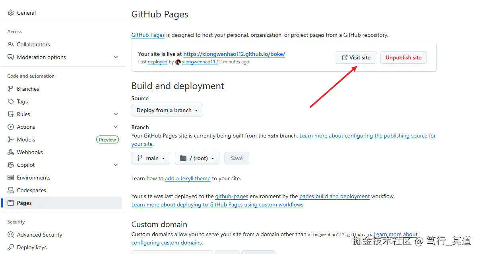Click the 'Build and deployment' heading
Screen dimensions: 479x254
click(x=178, y=86)
